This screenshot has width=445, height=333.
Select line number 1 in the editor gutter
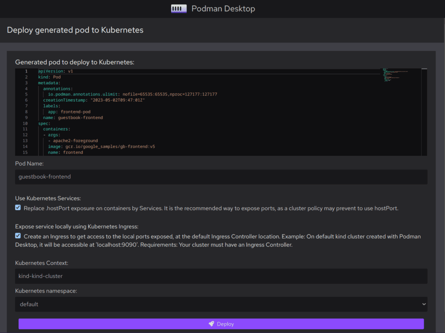[x=26, y=71]
